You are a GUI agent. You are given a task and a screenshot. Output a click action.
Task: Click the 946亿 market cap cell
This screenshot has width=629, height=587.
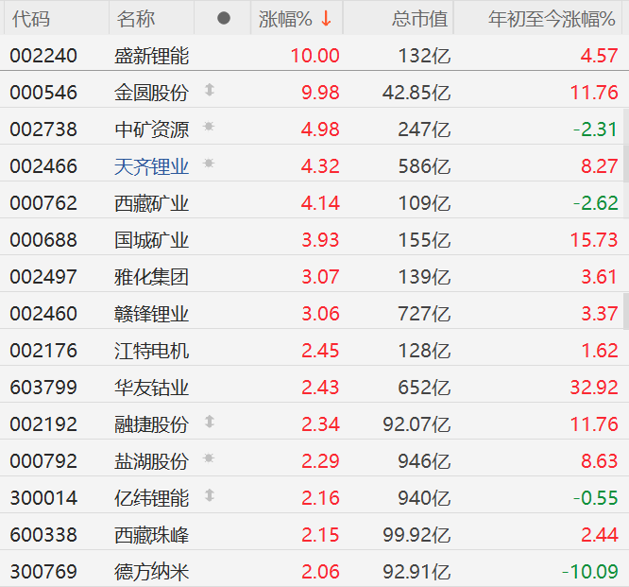(424, 461)
